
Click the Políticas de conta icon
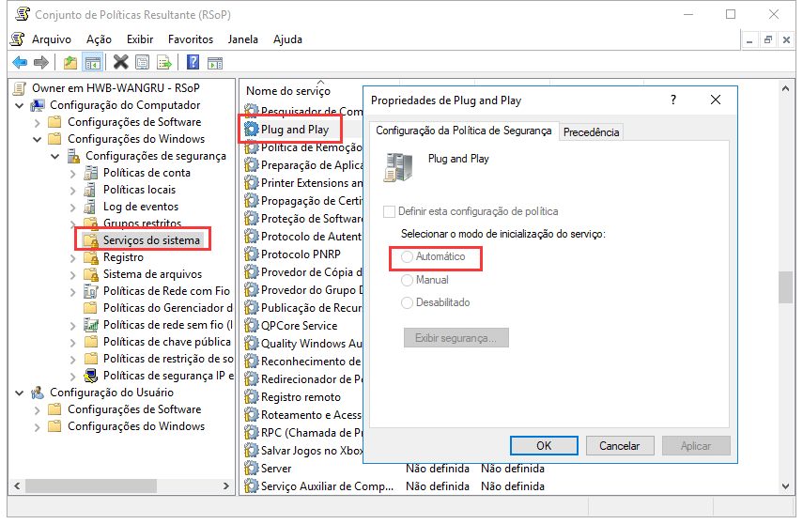pos(91,173)
